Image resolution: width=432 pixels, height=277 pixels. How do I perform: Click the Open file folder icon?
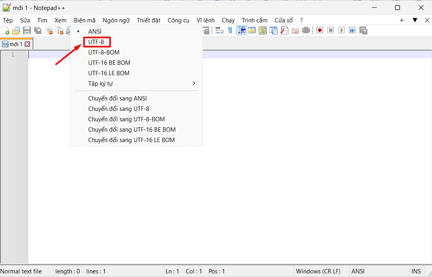(x=16, y=30)
